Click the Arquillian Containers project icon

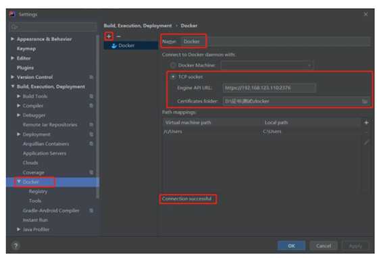pos(91,144)
